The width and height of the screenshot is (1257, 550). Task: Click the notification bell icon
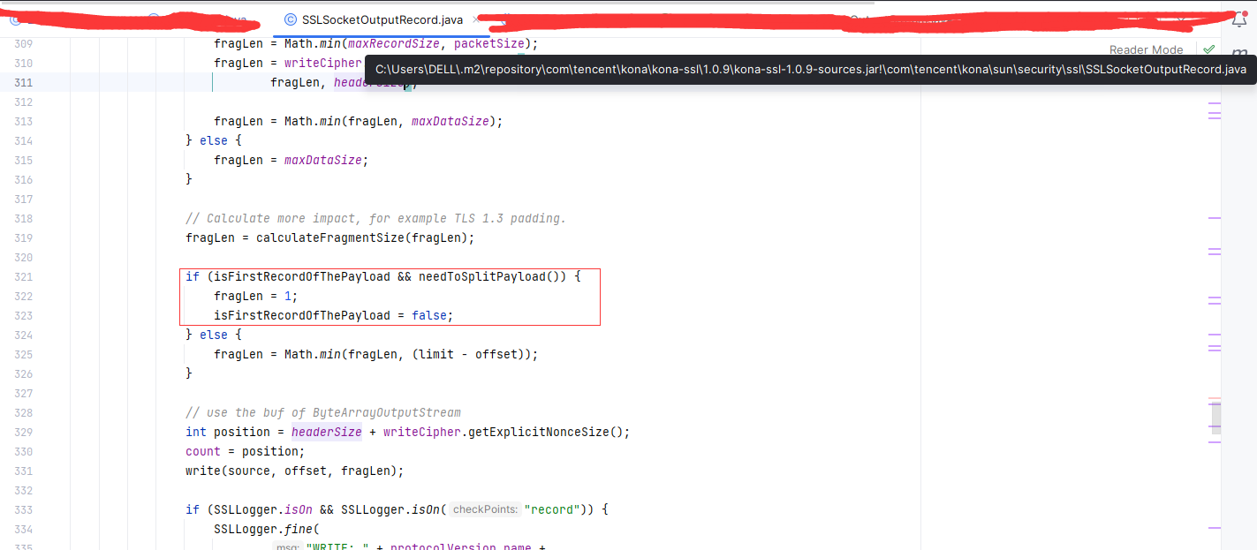pos(1239,18)
